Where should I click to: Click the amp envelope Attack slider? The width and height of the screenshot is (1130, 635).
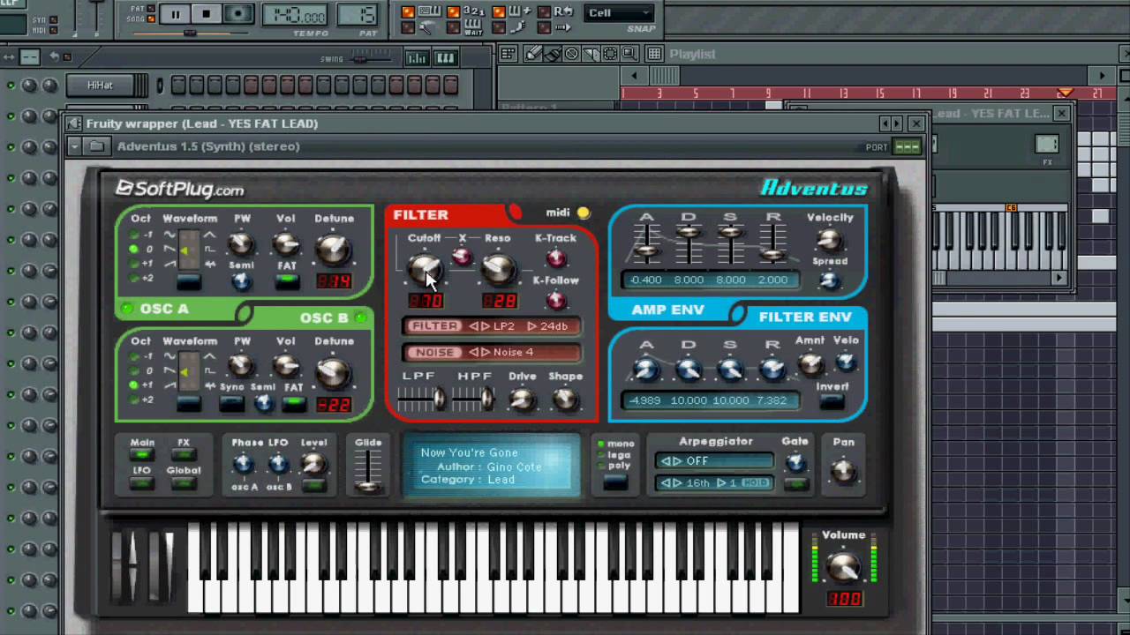coord(647,244)
